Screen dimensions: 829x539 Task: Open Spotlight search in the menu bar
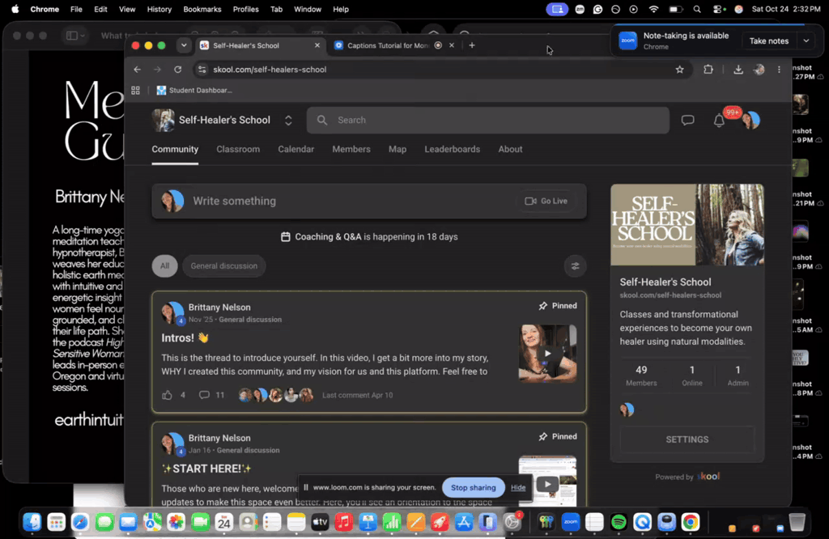tap(697, 10)
